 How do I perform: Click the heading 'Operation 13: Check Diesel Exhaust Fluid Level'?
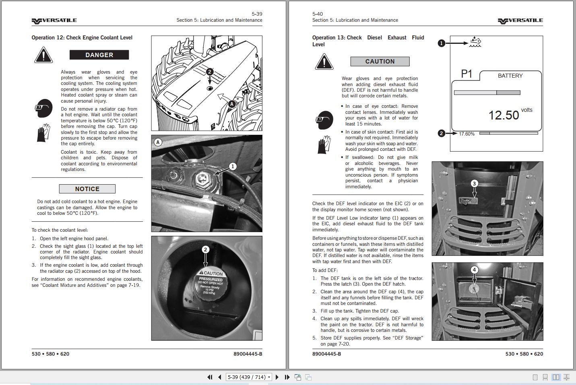click(x=368, y=41)
